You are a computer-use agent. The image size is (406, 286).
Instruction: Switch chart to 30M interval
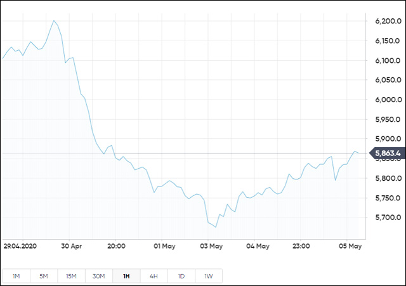coord(99,276)
